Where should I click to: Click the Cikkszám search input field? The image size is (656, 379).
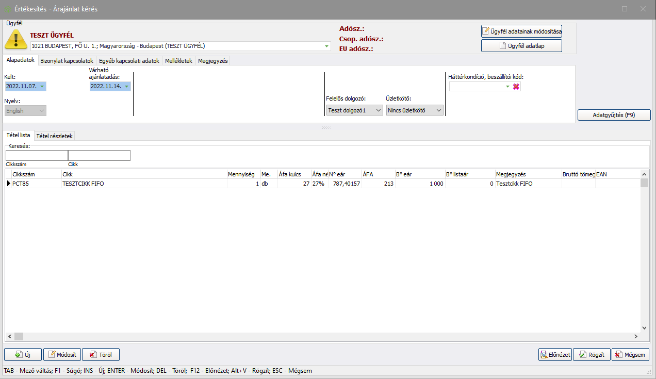pyautogui.click(x=37, y=155)
